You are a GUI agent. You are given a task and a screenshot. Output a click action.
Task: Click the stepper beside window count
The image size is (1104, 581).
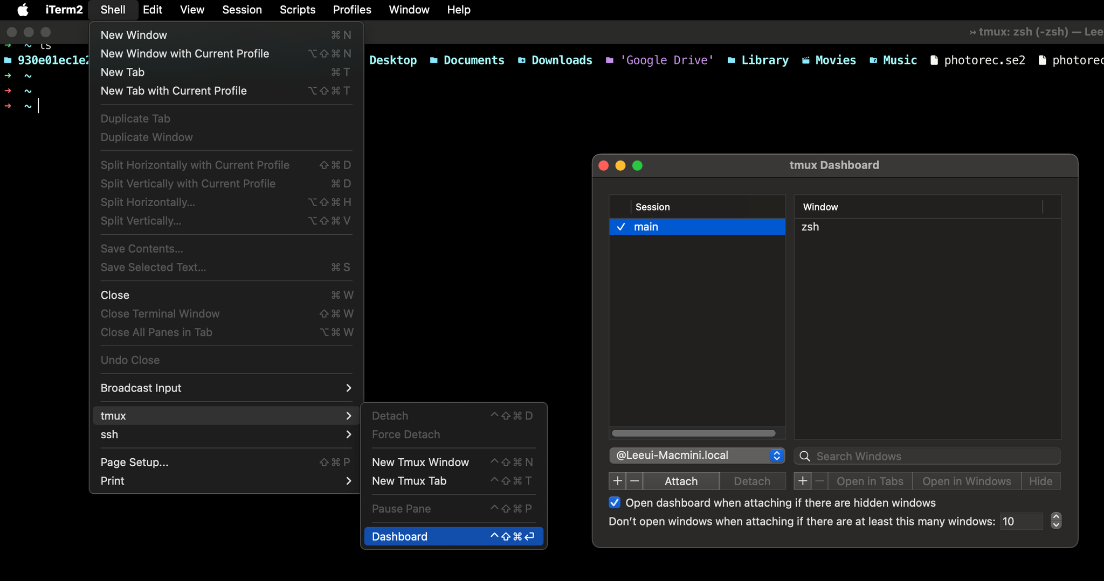point(1056,521)
